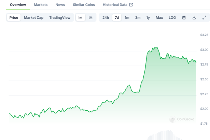Switch to TradingView chart
The height and width of the screenshot is (140, 210).
pyautogui.click(x=59, y=17)
